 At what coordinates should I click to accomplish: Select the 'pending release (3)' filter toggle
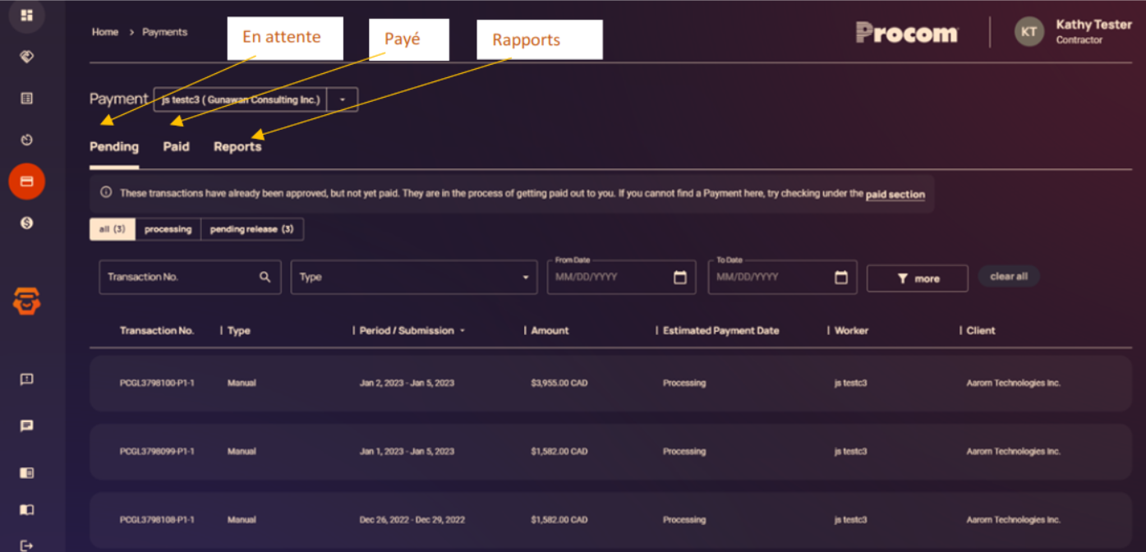(x=251, y=229)
